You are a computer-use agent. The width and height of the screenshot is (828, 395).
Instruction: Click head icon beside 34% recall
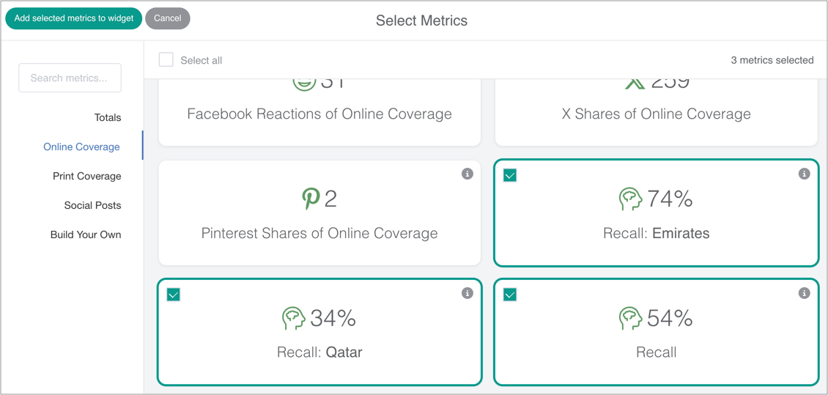[293, 318]
